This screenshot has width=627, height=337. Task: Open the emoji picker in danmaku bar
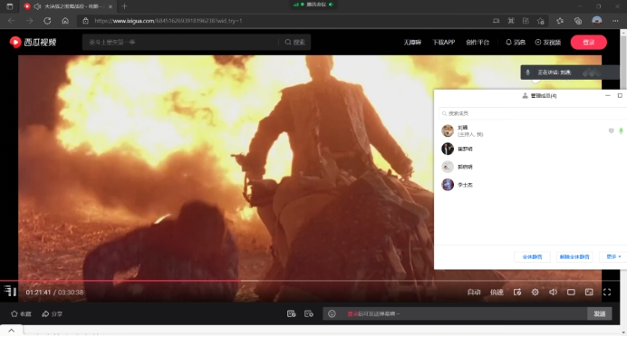pos(332,313)
